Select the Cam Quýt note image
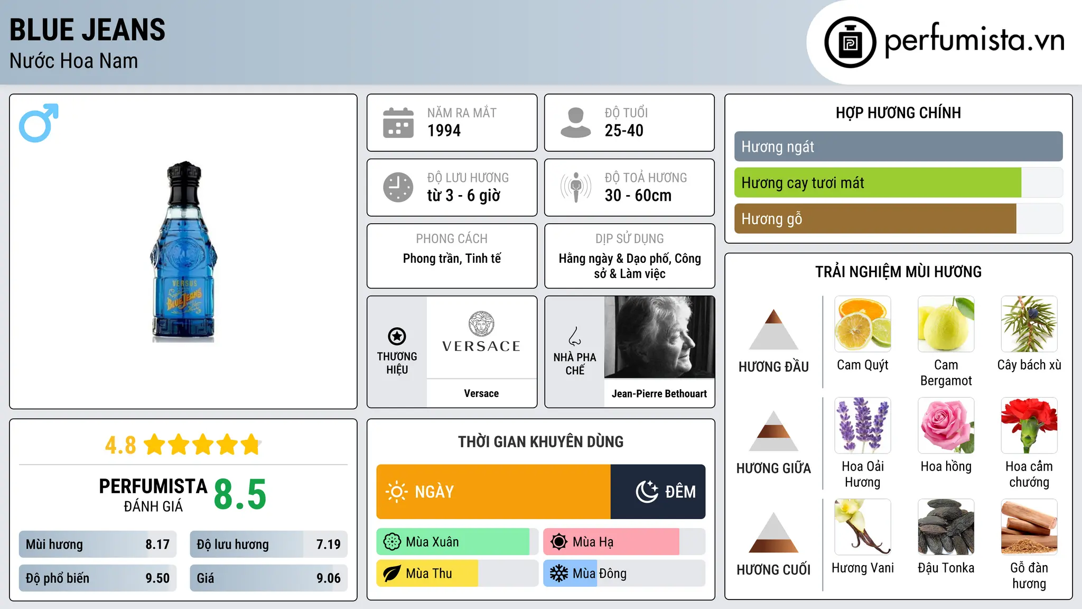This screenshot has width=1082, height=609. pos(863,324)
